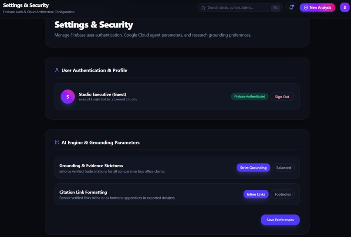Viewport: 351px width, 237px height.
Task: Start a New Analysis
Action: click(317, 7)
